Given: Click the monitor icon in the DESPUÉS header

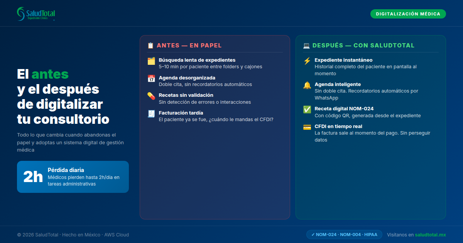Looking at the screenshot, I should [306, 45].
